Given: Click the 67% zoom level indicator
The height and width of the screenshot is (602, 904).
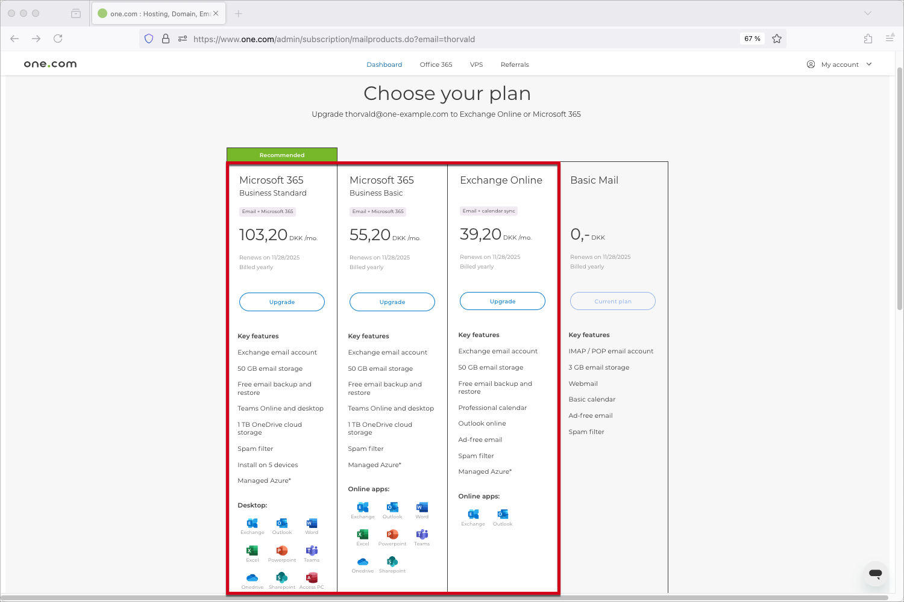Looking at the screenshot, I should [752, 39].
